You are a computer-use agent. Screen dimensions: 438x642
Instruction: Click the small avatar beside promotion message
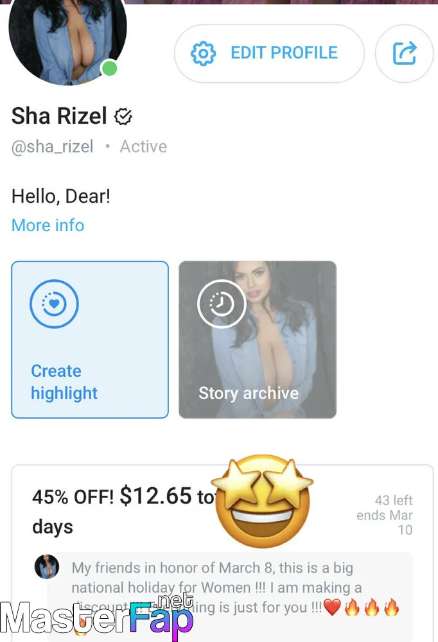[x=47, y=567]
